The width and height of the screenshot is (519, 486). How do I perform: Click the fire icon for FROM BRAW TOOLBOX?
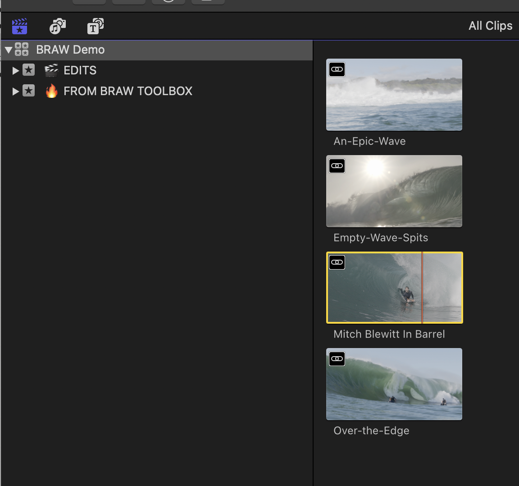52,91
